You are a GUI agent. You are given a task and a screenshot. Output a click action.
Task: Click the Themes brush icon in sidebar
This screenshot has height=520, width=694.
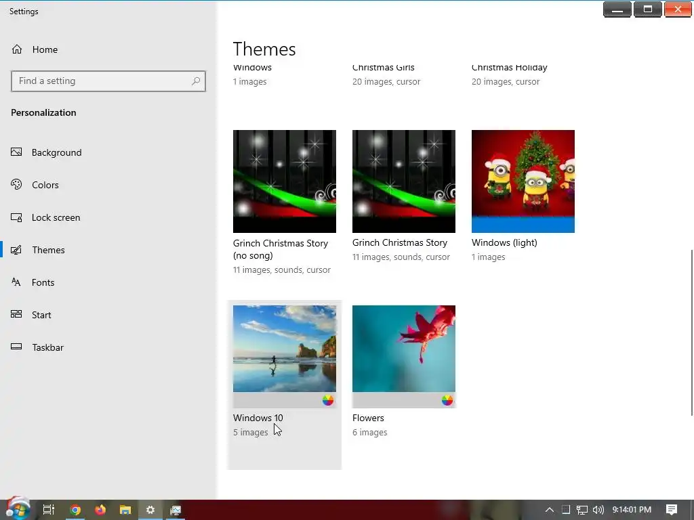point(16,250)
